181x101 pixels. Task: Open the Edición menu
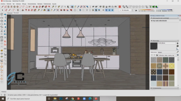pos(9,4)
